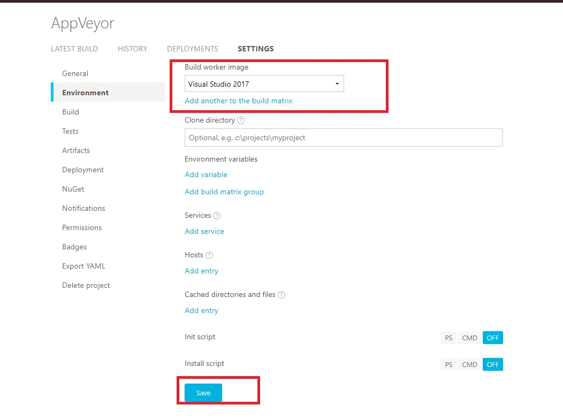Open help icon for Cached directories and files
563x420 pixels.
click(x=281, y=295)
